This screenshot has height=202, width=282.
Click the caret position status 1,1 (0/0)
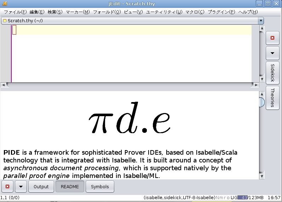(10, 198)
